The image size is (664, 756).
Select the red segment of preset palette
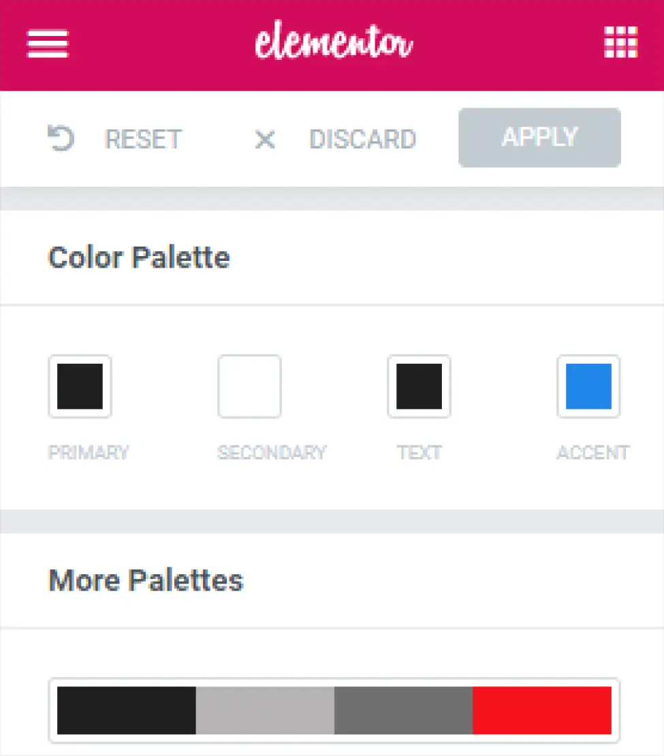coord(542,710)
